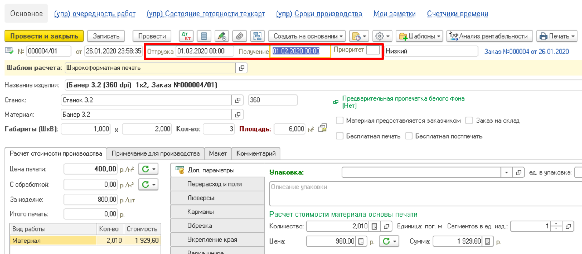Image resolution: width=582 pixels, height=254 pixels.
Task: Open the Упаковка dropdown arrow
Action: [x=506, y=172]
